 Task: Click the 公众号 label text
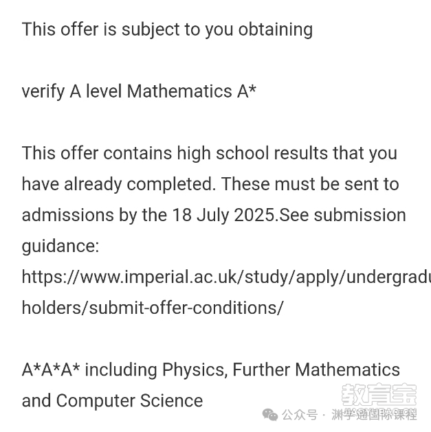coord(300,415)
